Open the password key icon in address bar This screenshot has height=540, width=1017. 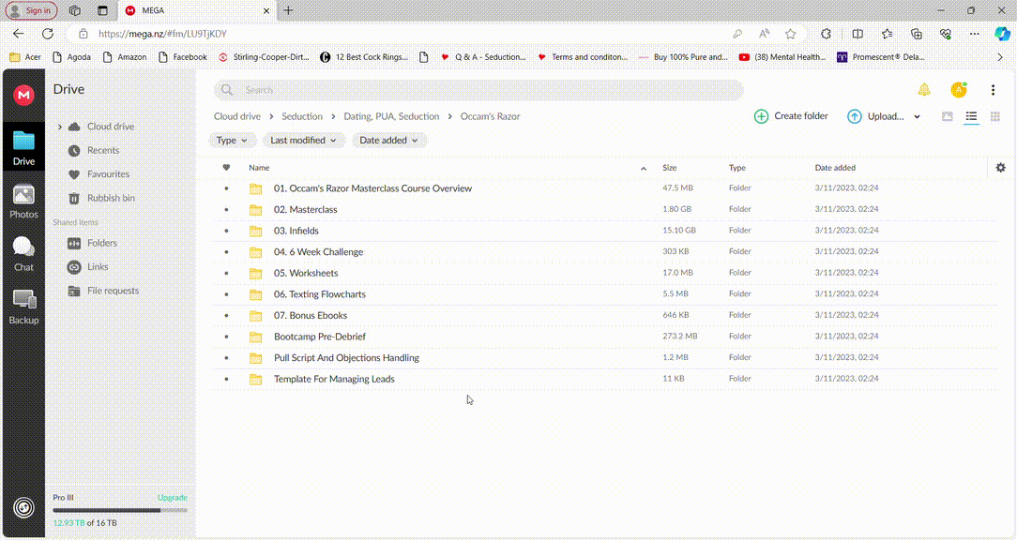[x=737, y=34]
